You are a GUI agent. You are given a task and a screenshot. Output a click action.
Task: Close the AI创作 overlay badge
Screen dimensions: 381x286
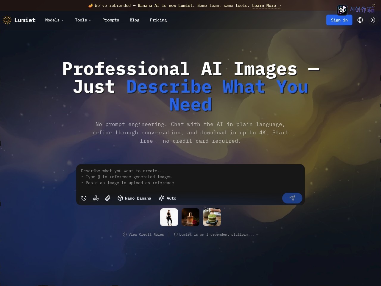click(x=374, y=5)
